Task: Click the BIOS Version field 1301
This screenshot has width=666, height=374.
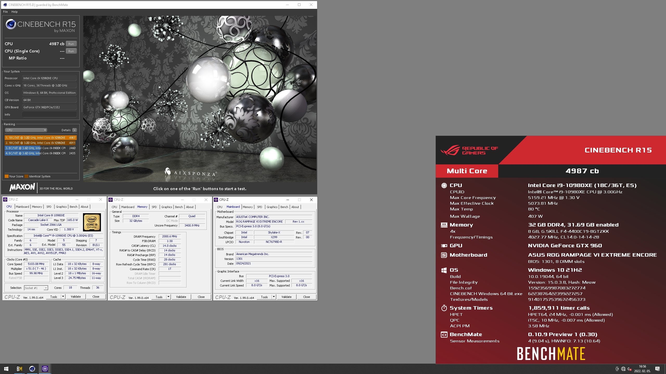Action: click(274, 259)
